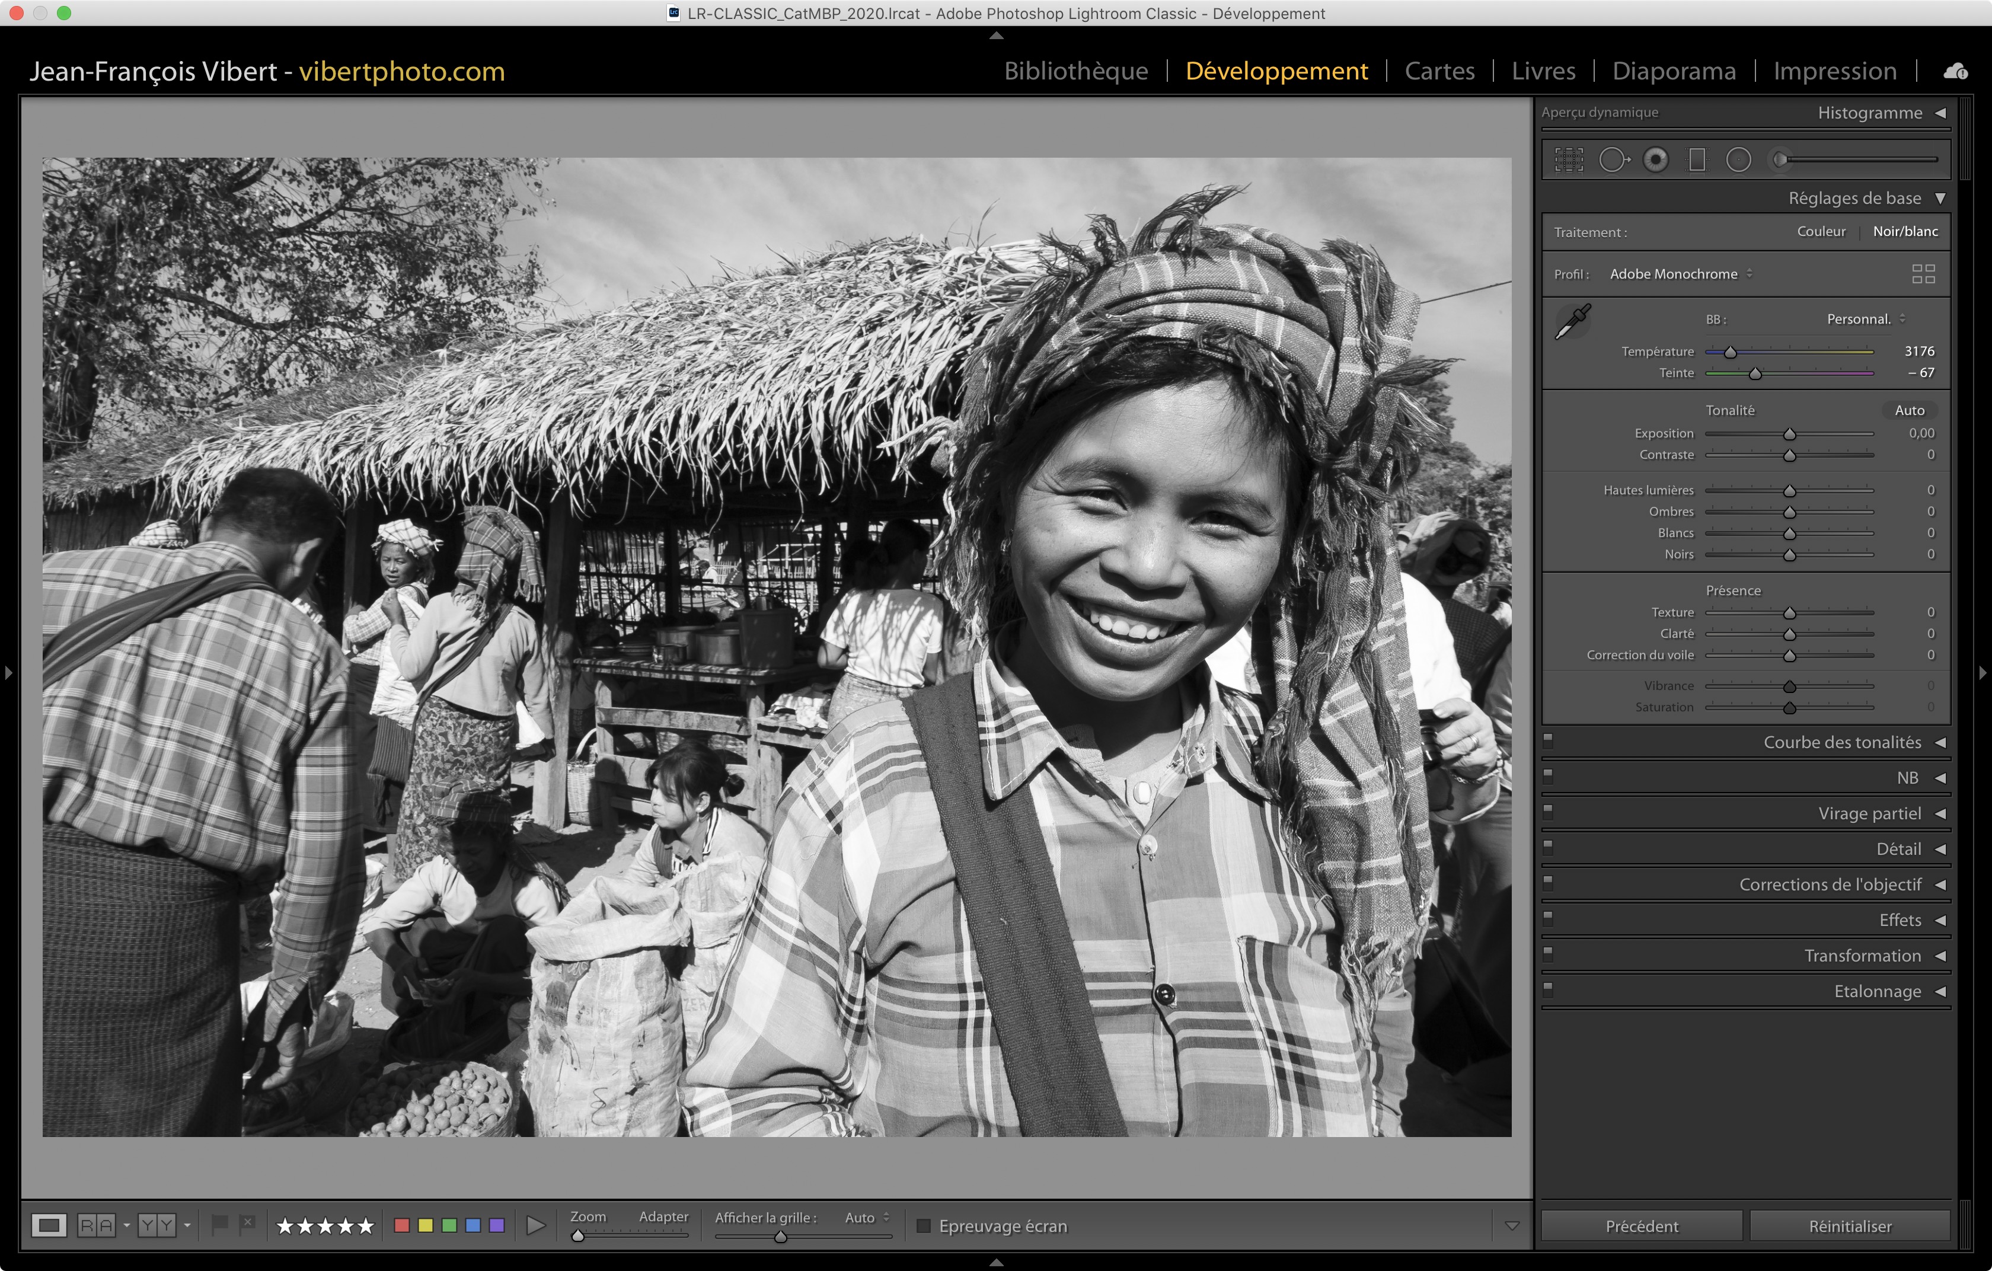
Task: Choose the Graduated Filter tool
Action: (1697, 159)
